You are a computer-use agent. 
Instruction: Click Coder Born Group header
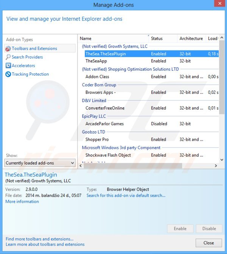[x=99, y=85]
